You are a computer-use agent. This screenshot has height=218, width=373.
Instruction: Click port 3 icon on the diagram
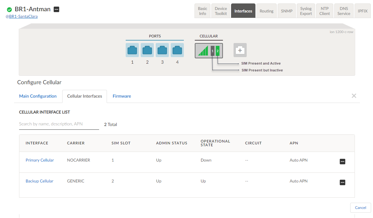162,50
